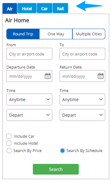Select the Multiple Cities trip option

pyautogui.click(x=89, y=34)
